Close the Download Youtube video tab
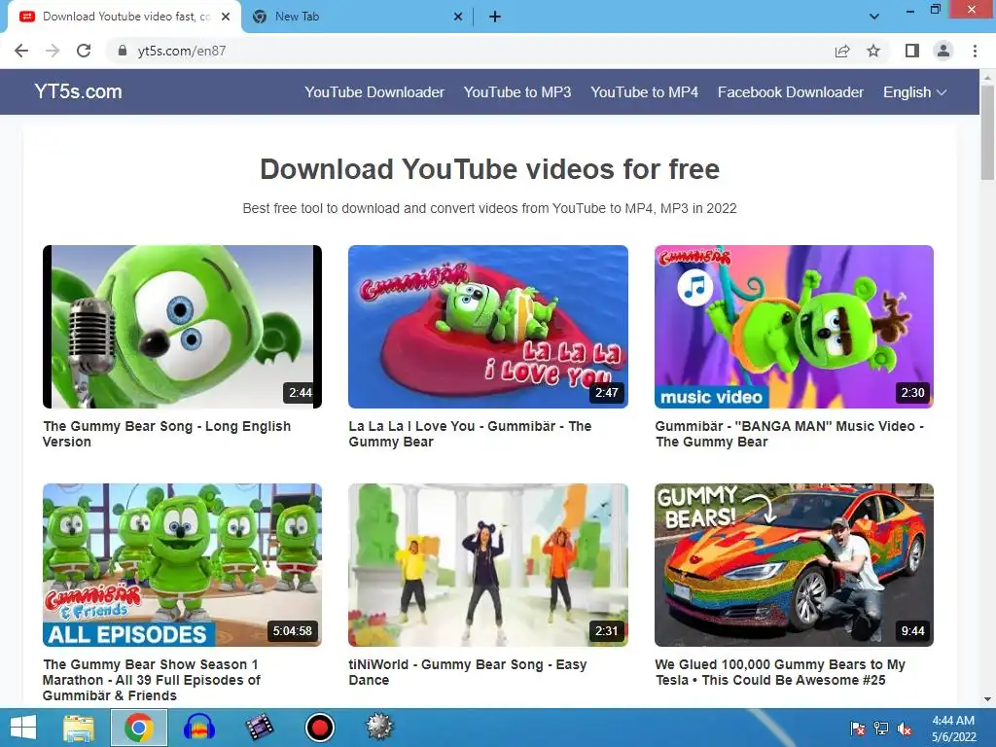The width and height of the screenshot is (996, 747). (x=226, y=18)
